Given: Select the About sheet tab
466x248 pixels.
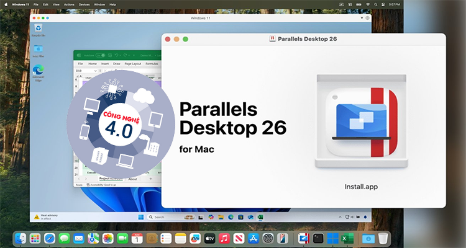Looking at the screenshot, I should pos(132,179).
